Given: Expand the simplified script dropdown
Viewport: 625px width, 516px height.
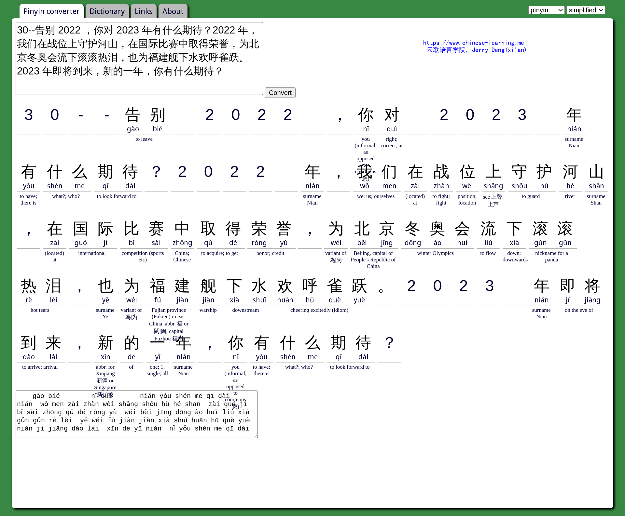Looking at the screenshot, I should coord(586,10).
